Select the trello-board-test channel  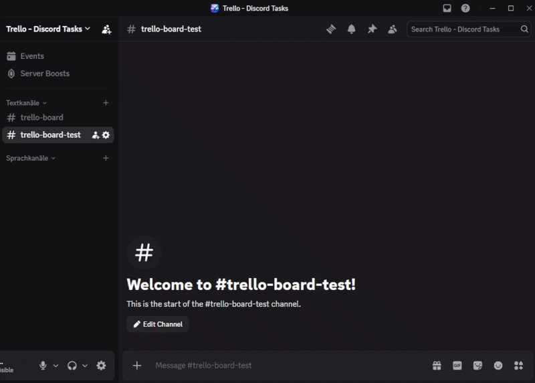[x=58, y=135]
